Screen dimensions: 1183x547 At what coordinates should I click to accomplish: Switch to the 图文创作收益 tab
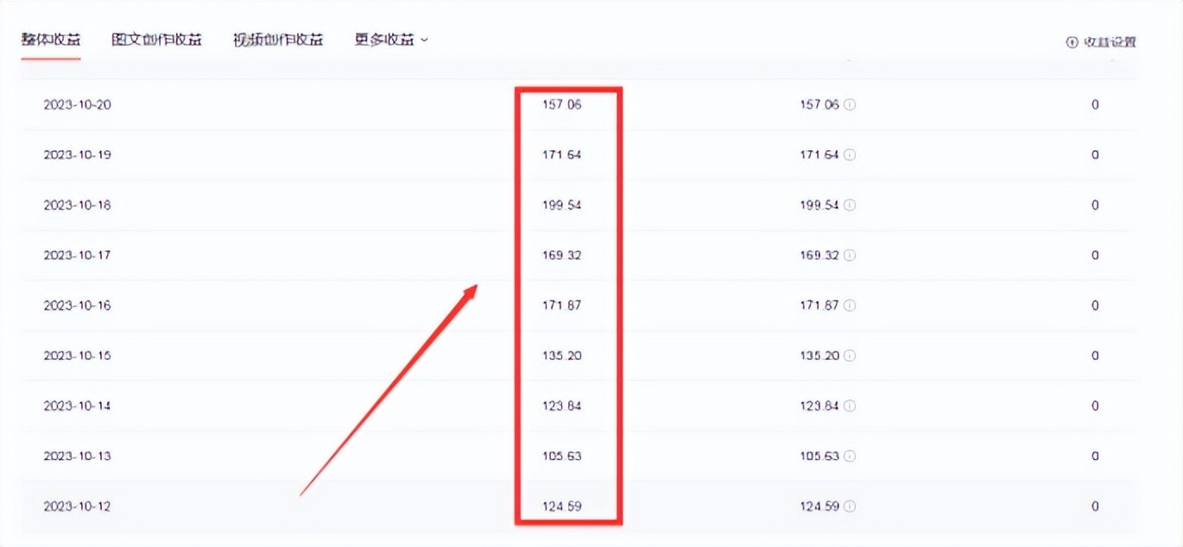(x=157, y=40)
